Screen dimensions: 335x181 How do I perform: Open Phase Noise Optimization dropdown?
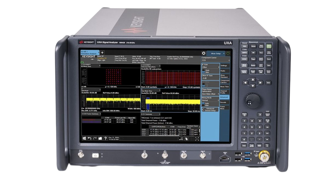pyautogui.click(x=210, y=94)
